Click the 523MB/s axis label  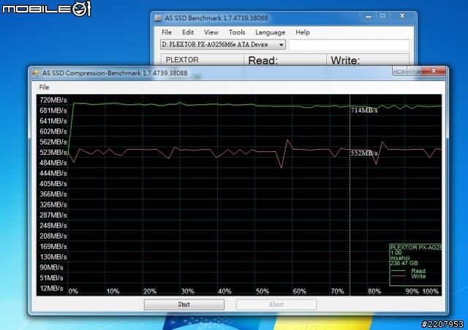pos(53,153)
